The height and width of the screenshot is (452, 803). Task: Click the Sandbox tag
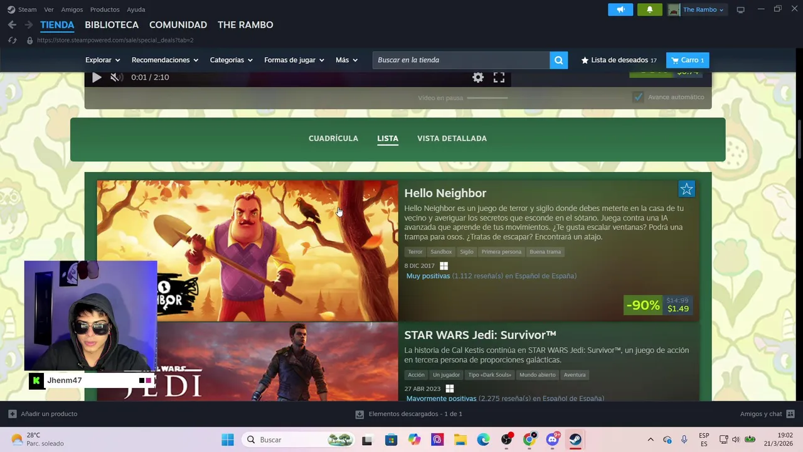point(441,252)
